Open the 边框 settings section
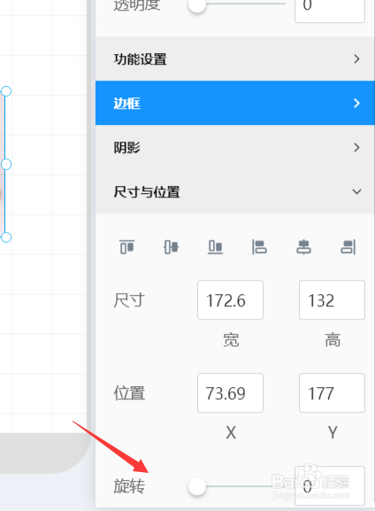Viewport: 375px width, 511px height. [x=235, y=103]
